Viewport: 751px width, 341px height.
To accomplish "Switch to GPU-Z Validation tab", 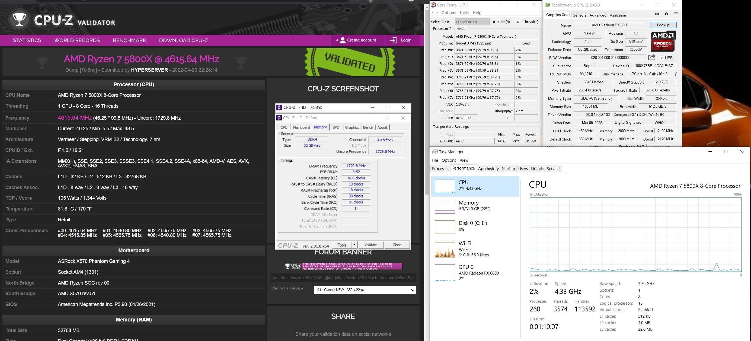I will coord(618,15).
